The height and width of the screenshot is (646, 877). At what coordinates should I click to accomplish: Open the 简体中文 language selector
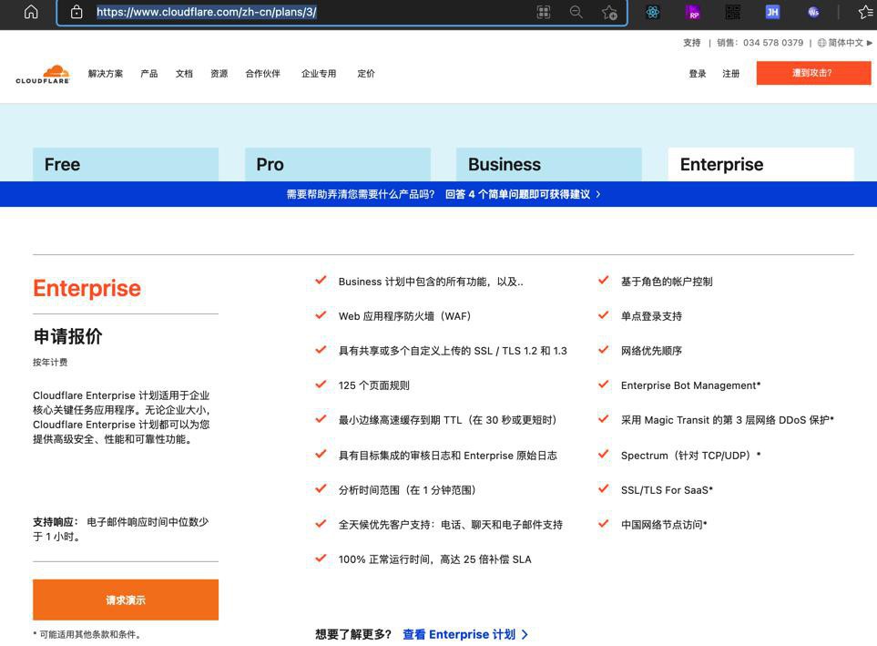[845, 43]
